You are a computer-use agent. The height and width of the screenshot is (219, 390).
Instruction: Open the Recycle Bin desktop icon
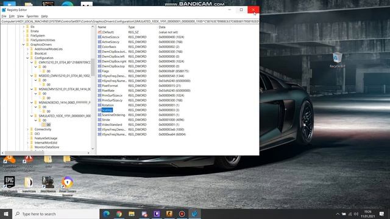pos(337,60)
